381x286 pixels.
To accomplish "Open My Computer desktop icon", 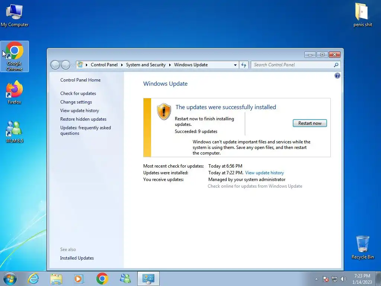I will click(x=15, y=15).
